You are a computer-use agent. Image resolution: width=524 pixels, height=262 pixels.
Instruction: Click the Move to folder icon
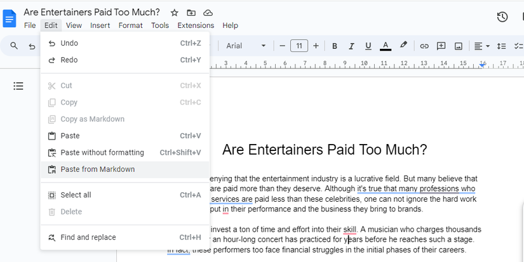point(191,13)
